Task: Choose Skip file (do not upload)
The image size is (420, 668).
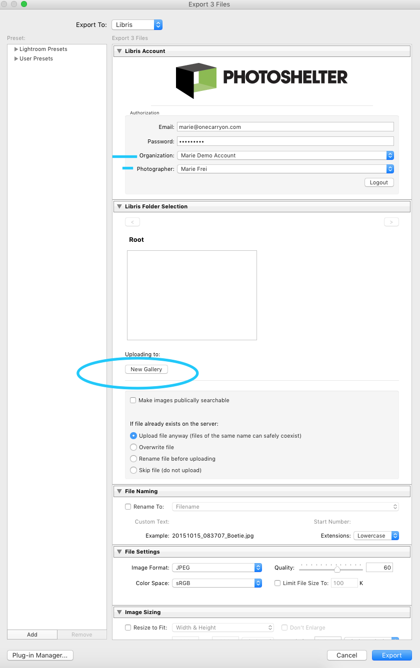Action: coord(133,470)
